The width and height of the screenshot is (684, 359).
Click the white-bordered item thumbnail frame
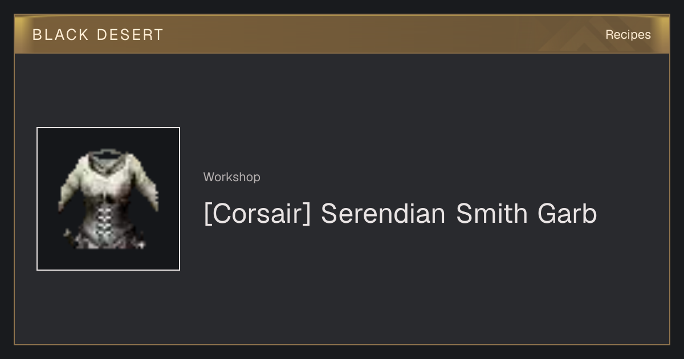pyautogui.click(x=108, y=199)
